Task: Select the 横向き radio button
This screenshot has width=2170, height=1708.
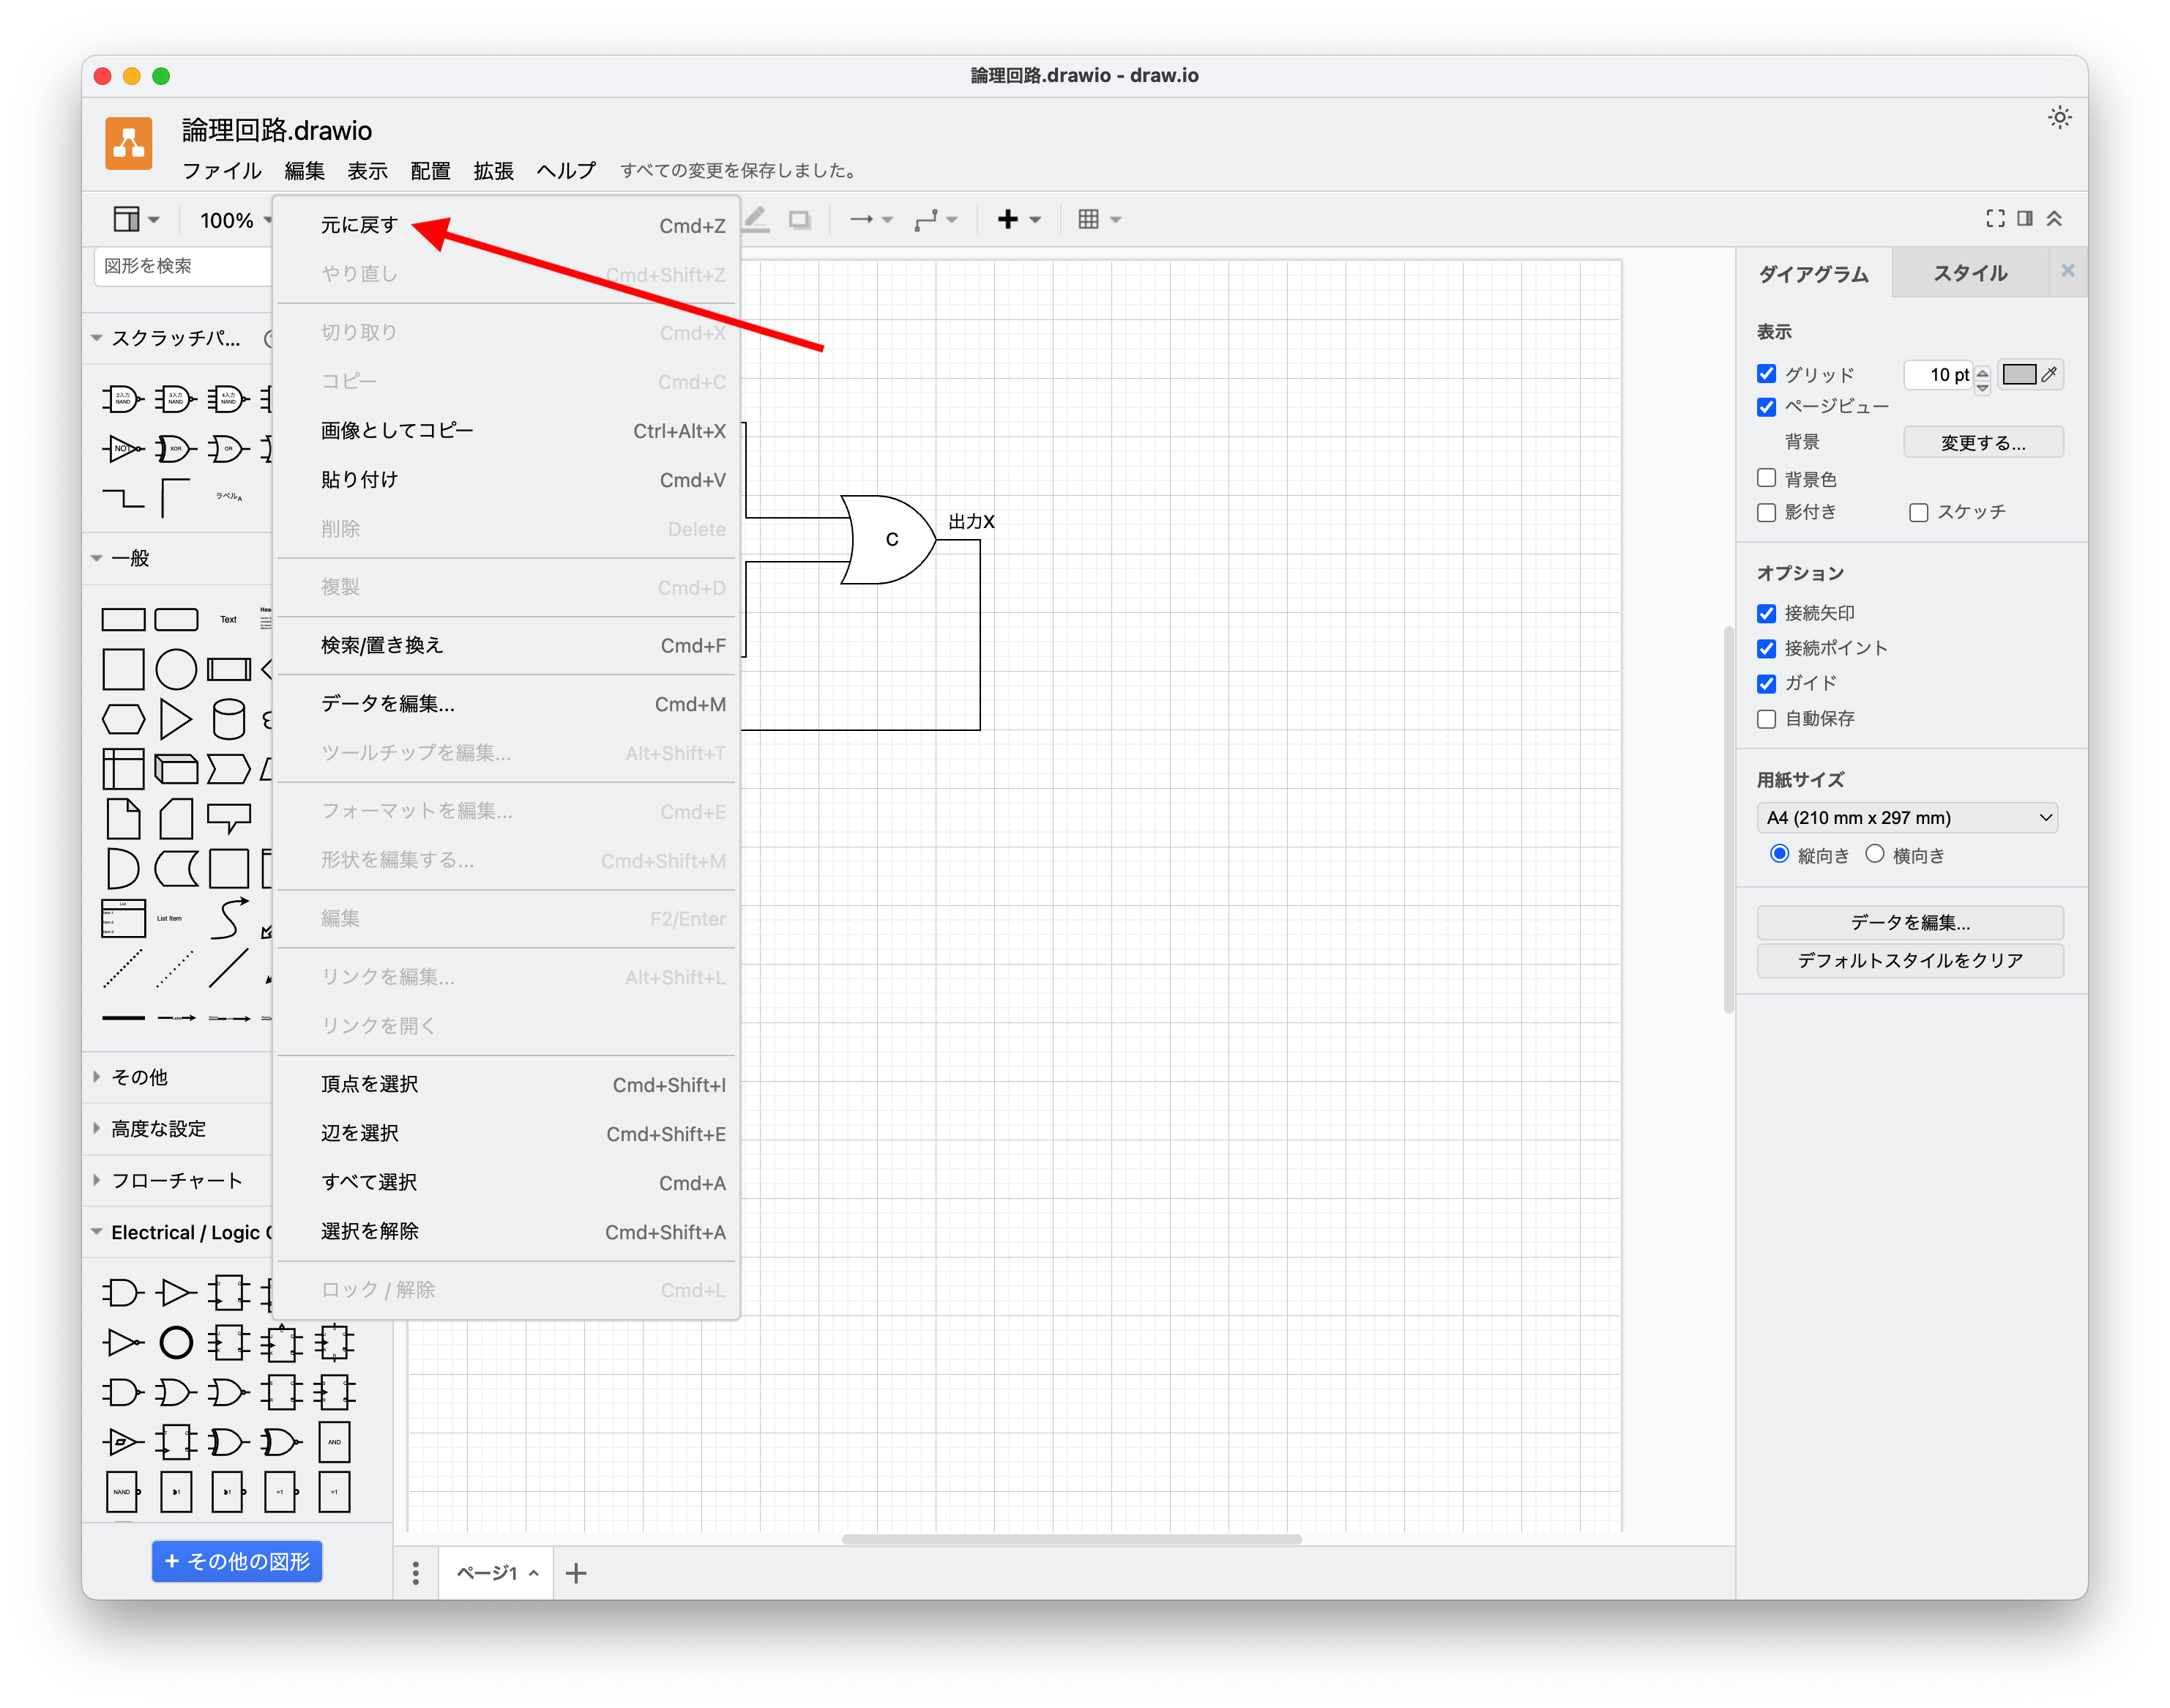Action: pos(1874,854)
